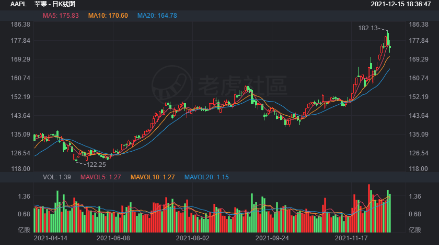This screenshot has width=439, height=245.
Task: Click the tallest red volume bar in late November
Action: coord(369,209)
